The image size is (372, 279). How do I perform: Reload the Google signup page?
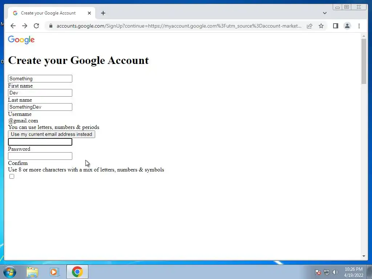click(x=36, y=26)
